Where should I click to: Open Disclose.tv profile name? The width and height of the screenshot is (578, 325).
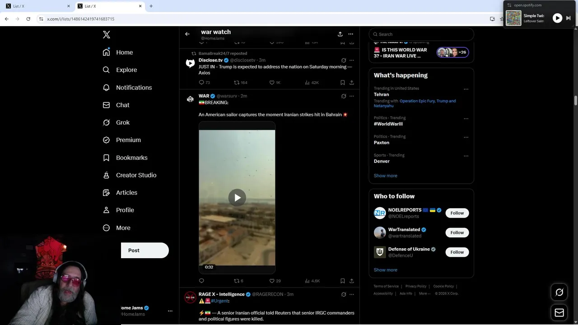(x=210, y=60)
